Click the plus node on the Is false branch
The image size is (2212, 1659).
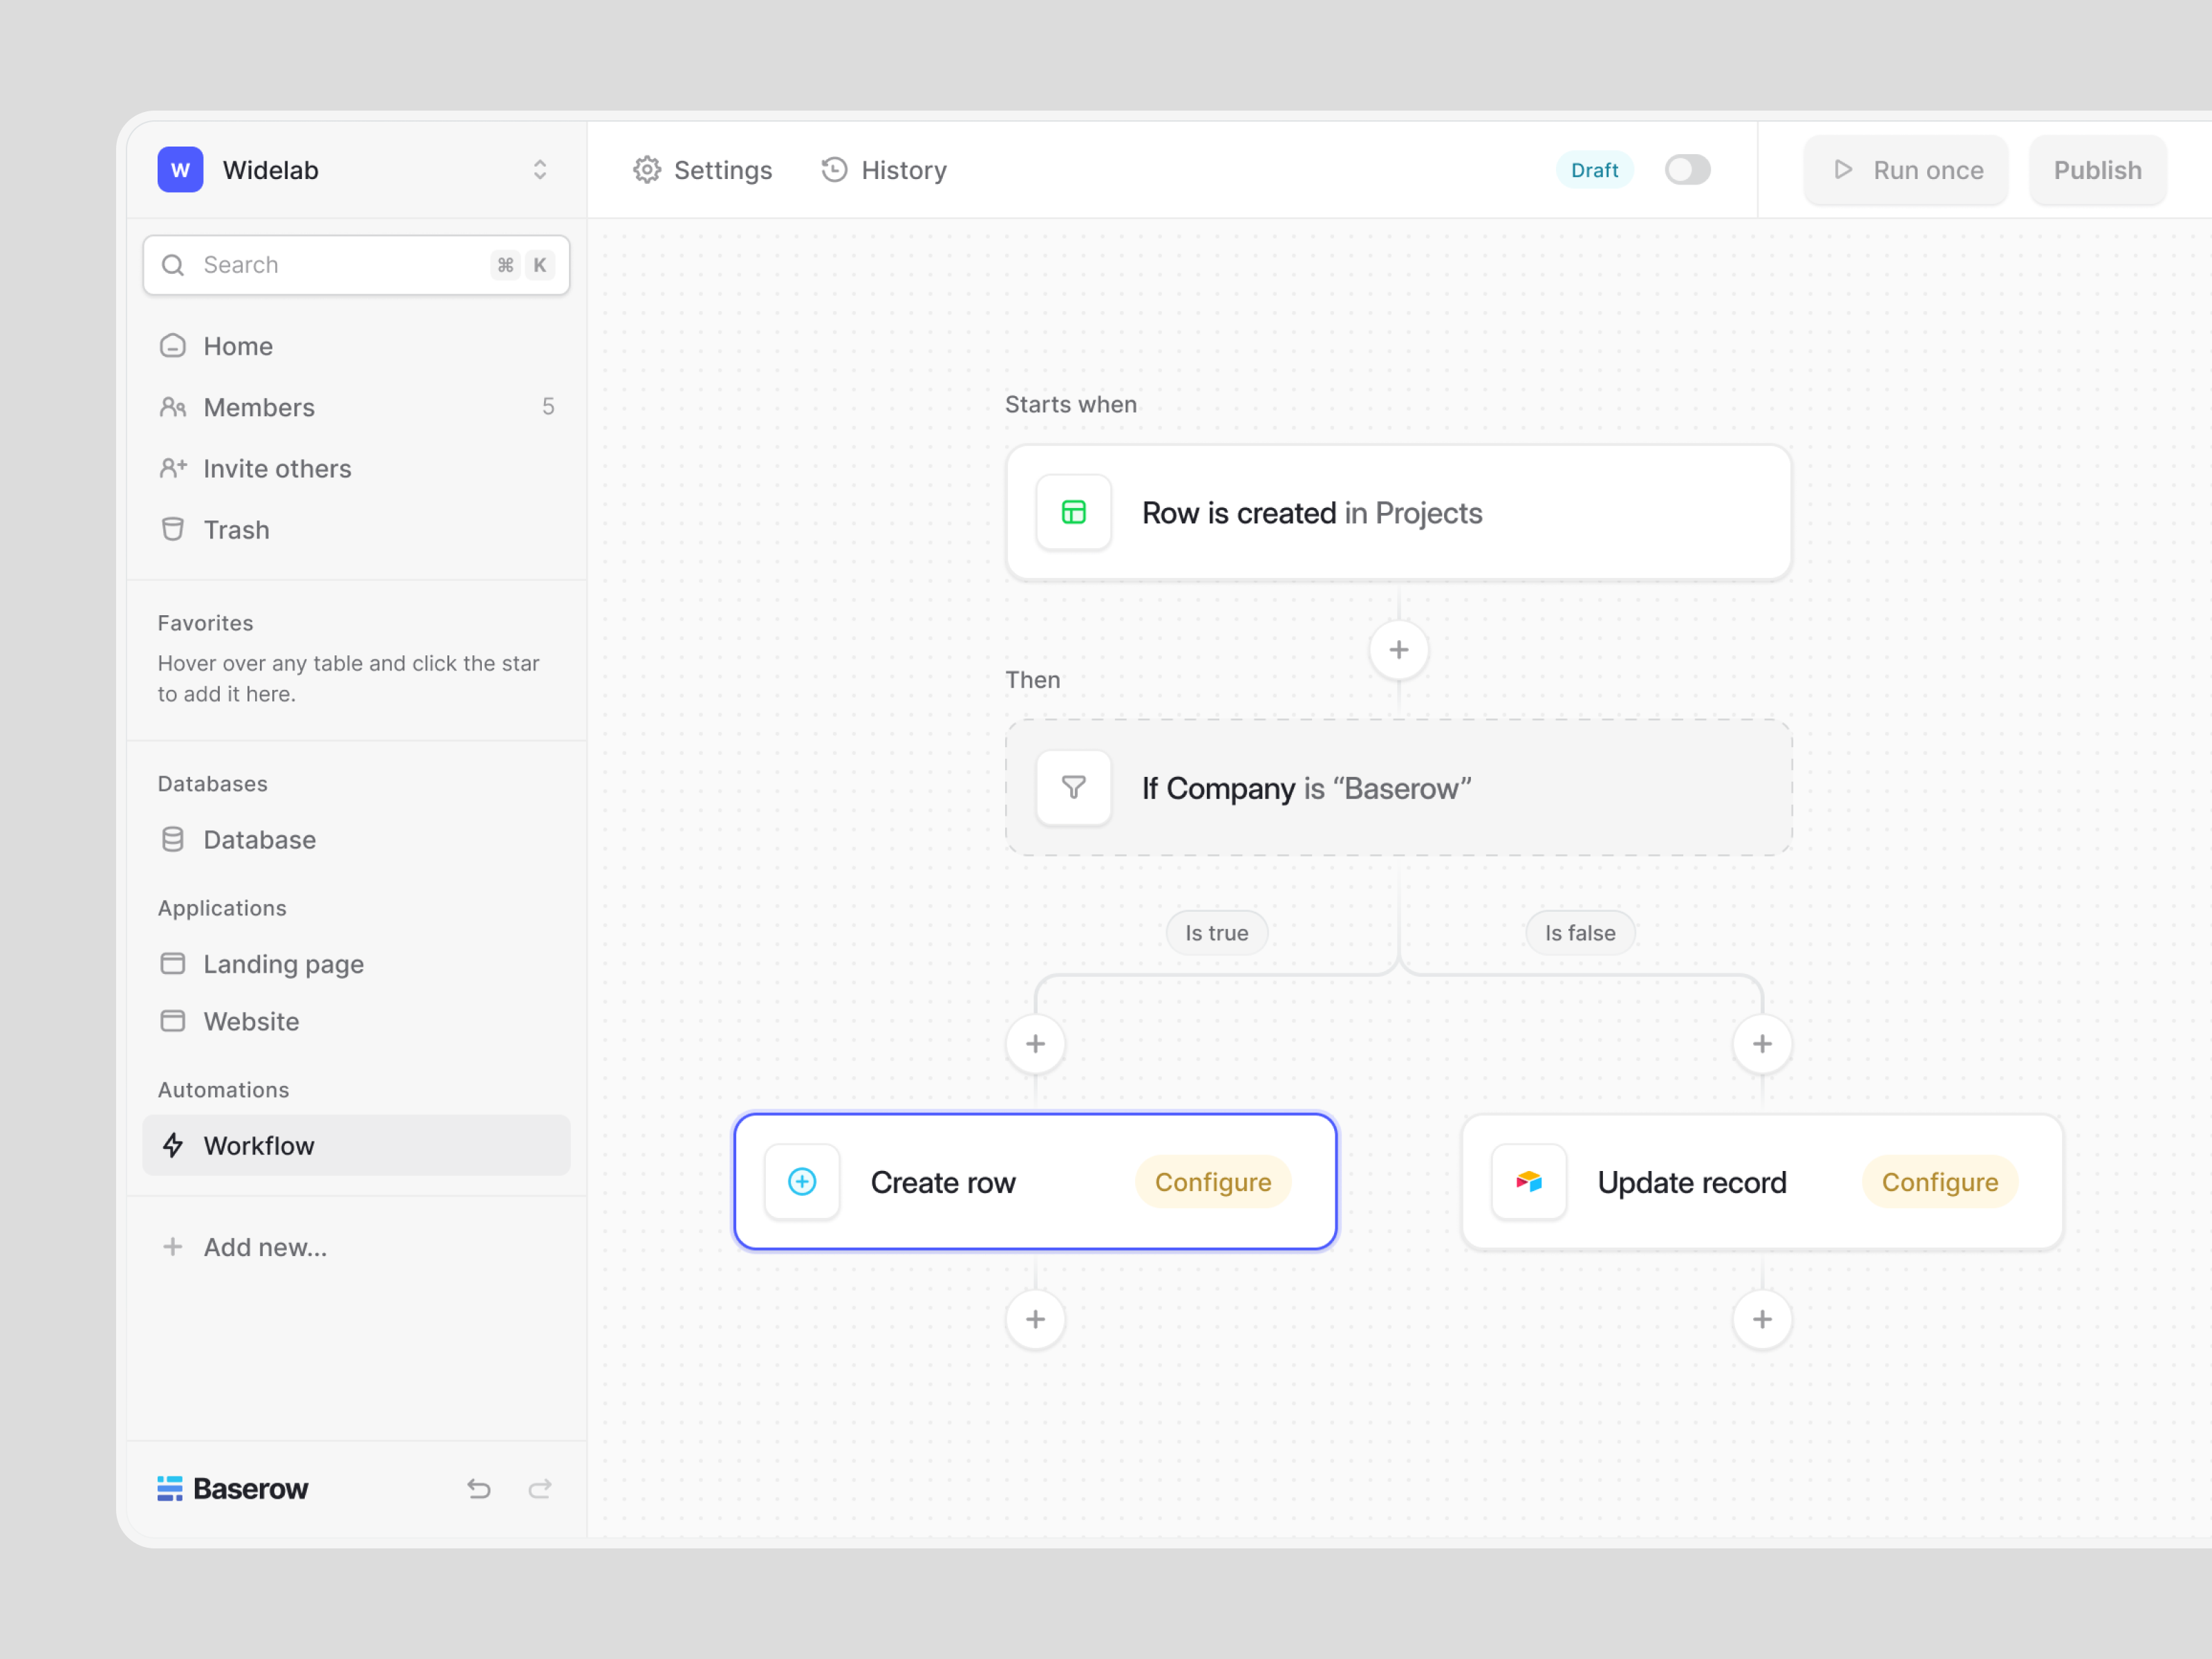pyautogui.click(x=1762, y=1043)
